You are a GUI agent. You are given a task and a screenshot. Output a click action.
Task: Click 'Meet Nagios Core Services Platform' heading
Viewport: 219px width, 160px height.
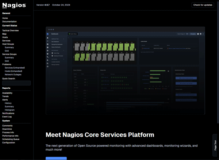pos(100,135)
